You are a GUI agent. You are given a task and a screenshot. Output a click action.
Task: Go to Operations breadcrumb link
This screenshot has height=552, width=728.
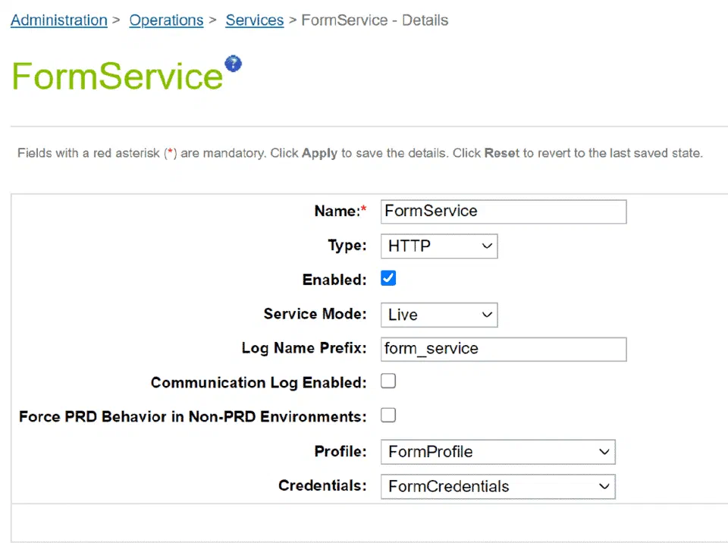[166, 20]
